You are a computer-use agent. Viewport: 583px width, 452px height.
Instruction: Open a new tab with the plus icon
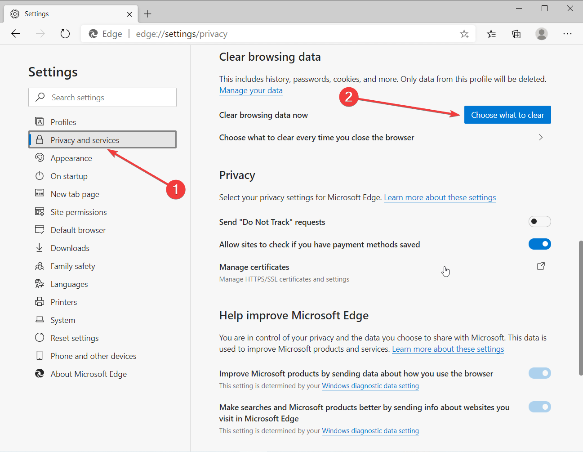(147, 14)
